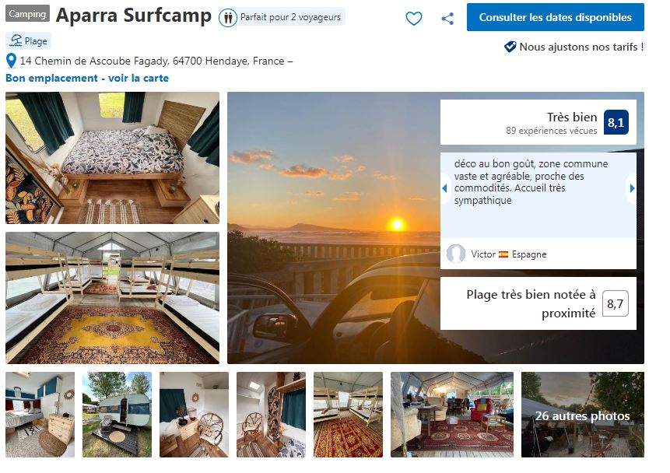Show the previous guest review
670x473 pixels.
(444, 188)
